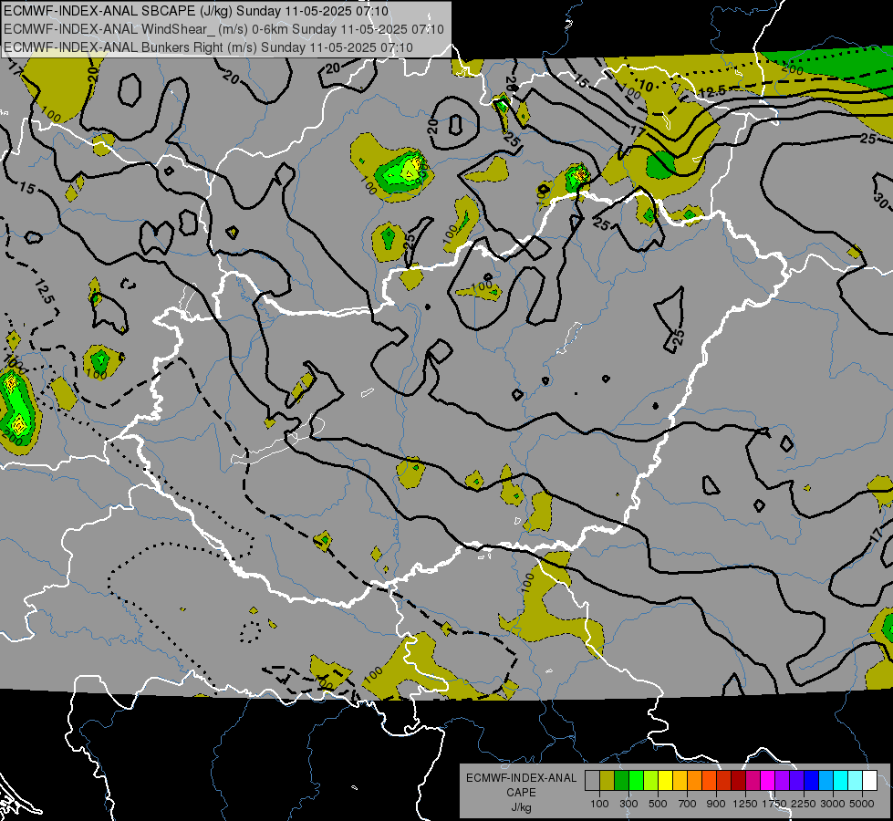
Task: Click the 5000 tick label under colorbar
Action: coord(862,804)
